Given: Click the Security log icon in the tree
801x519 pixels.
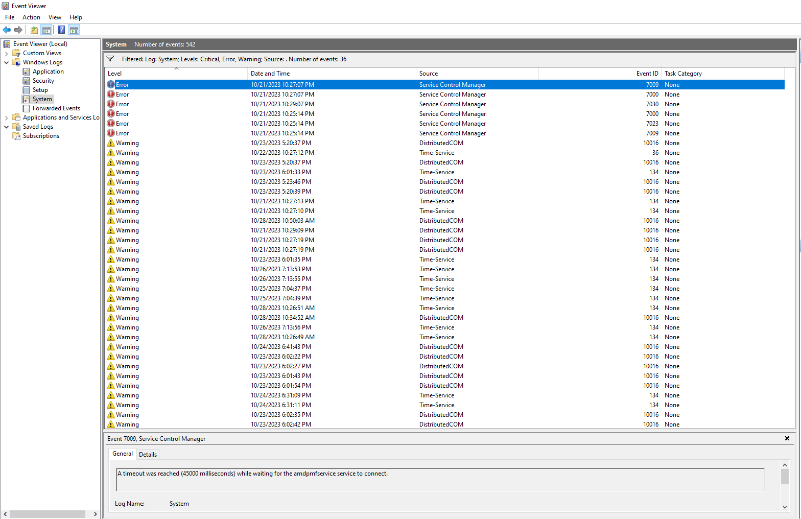Looking at the screenshot, I should (26, 81).
